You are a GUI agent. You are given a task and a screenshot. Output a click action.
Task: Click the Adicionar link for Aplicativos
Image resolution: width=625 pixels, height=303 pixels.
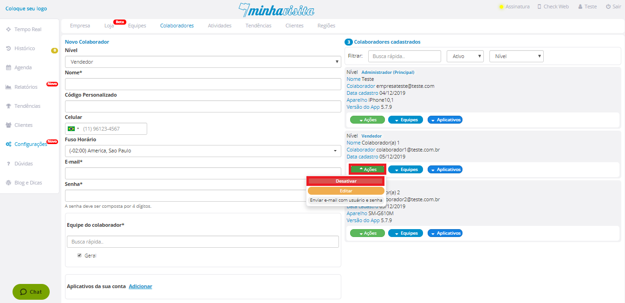(x=140, y=286)
